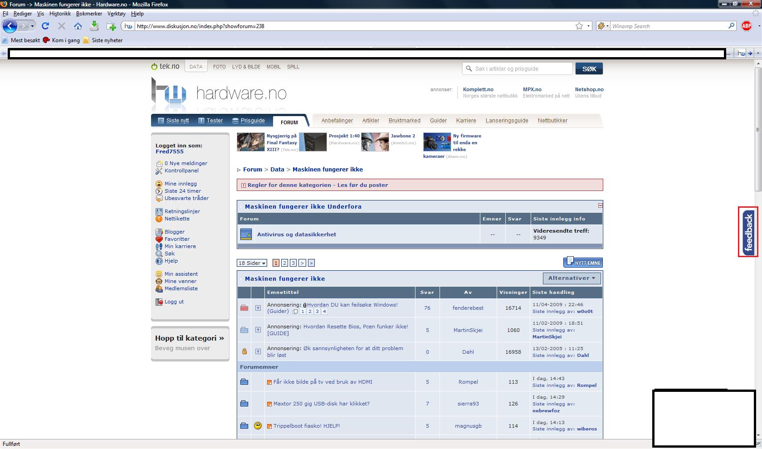Screen dimensions: 762x449
Task: Open back-forward history dropdown arrow
Action: 32,26
